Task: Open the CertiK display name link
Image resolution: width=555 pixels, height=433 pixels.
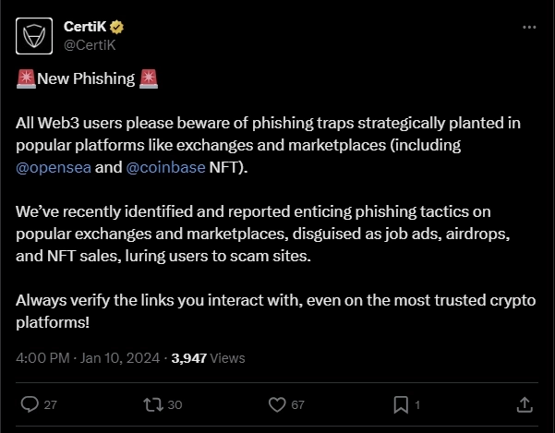Action: (x=83, y=26)
